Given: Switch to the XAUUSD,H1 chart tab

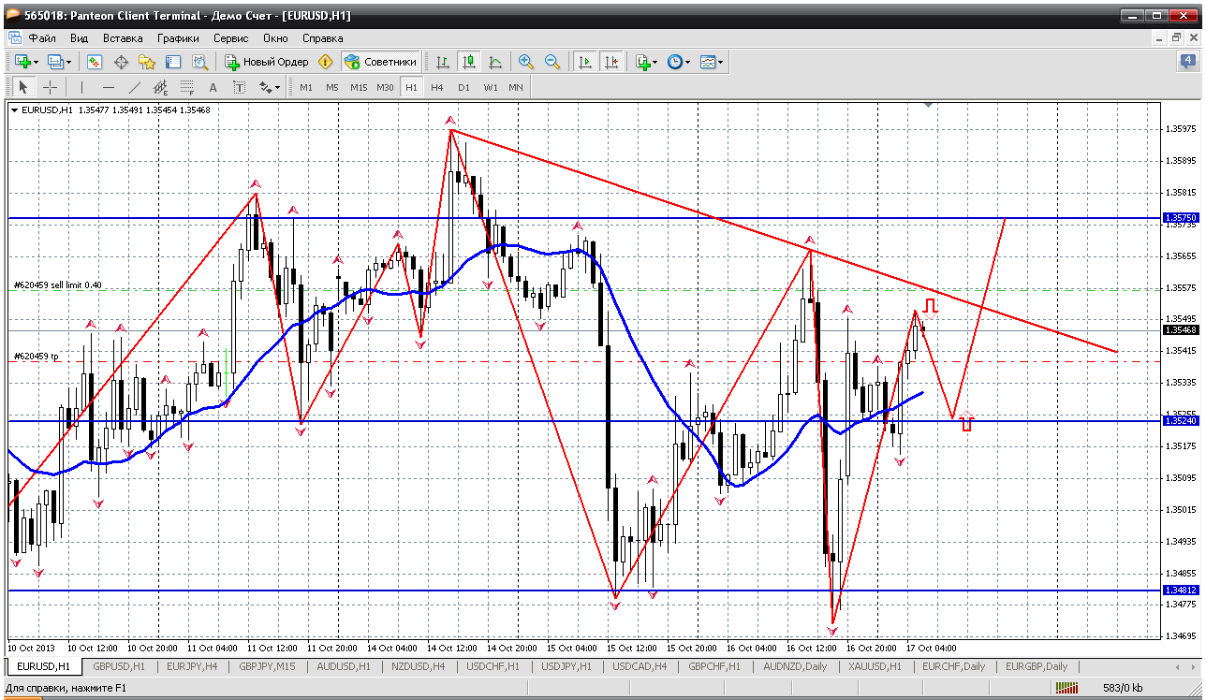Looking at the screenshot, I should tap(875, 666).
